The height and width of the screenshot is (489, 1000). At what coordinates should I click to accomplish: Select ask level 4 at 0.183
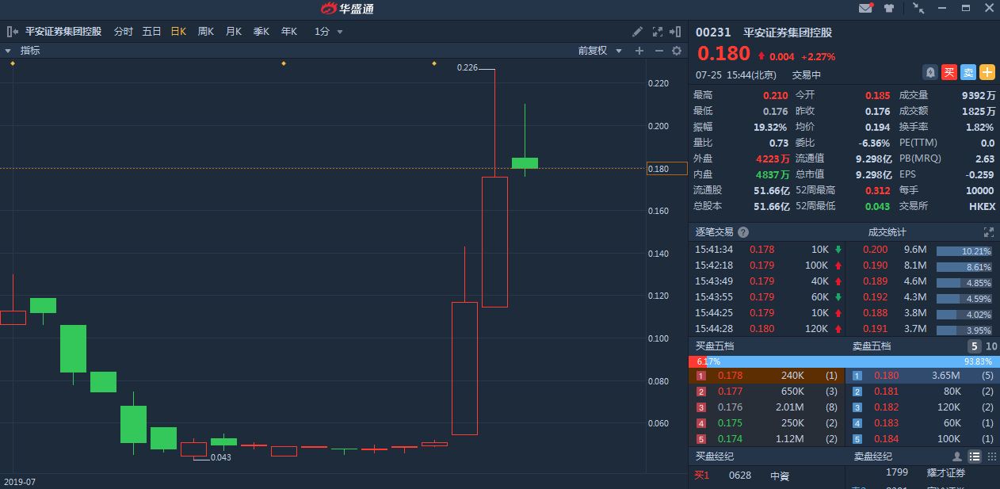(923, 423)
